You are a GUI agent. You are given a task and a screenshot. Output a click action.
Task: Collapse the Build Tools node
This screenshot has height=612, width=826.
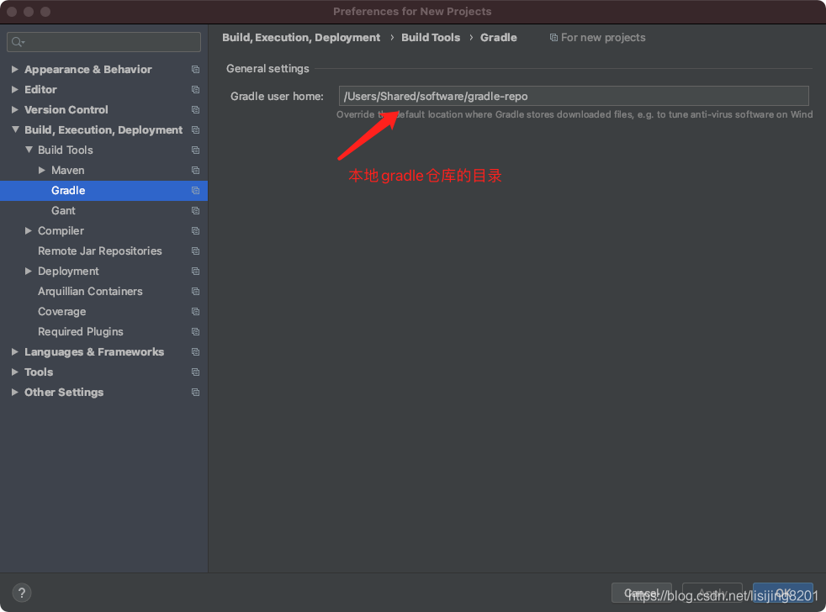(x=29, y=150)
